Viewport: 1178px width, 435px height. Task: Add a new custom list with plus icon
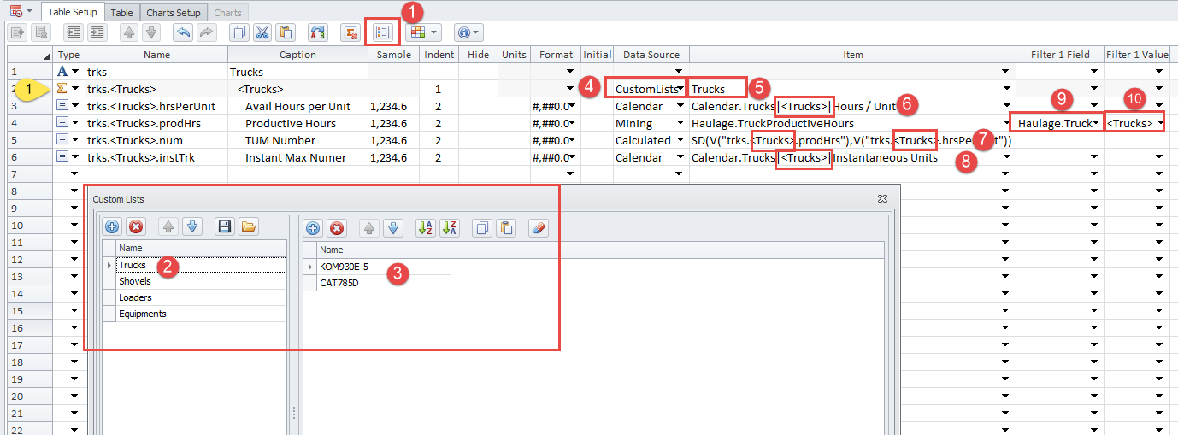pos(112,227)
